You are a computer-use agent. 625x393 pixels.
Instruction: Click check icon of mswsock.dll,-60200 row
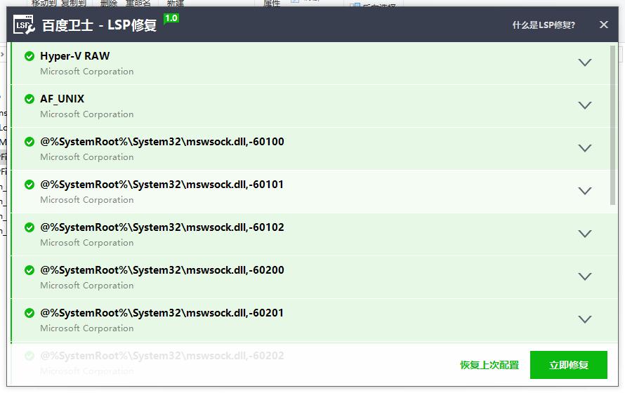pyautogui.click(x=29, y=270)
